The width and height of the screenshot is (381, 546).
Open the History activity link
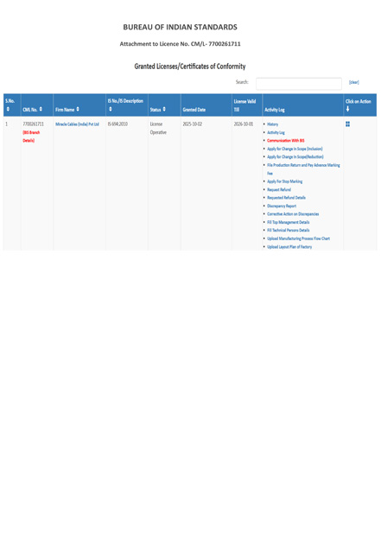pyautogui.click(x=272, y=124)
